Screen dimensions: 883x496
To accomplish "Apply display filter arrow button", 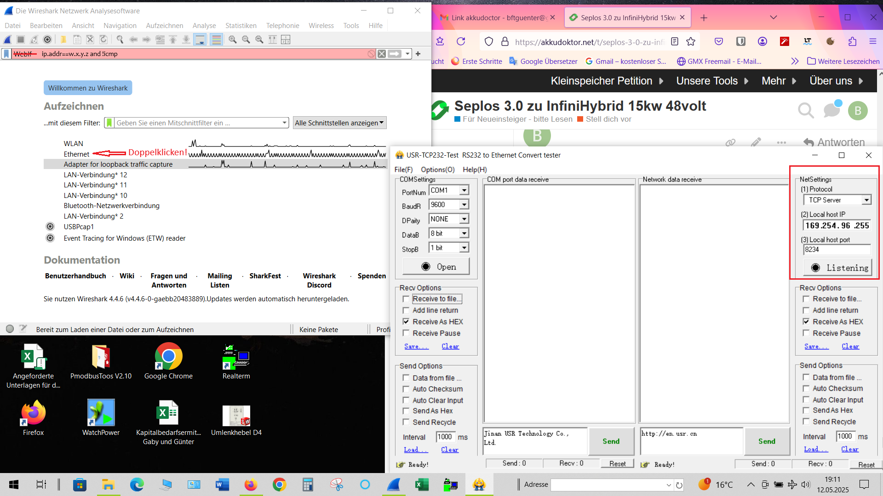I will coord(395,54).
